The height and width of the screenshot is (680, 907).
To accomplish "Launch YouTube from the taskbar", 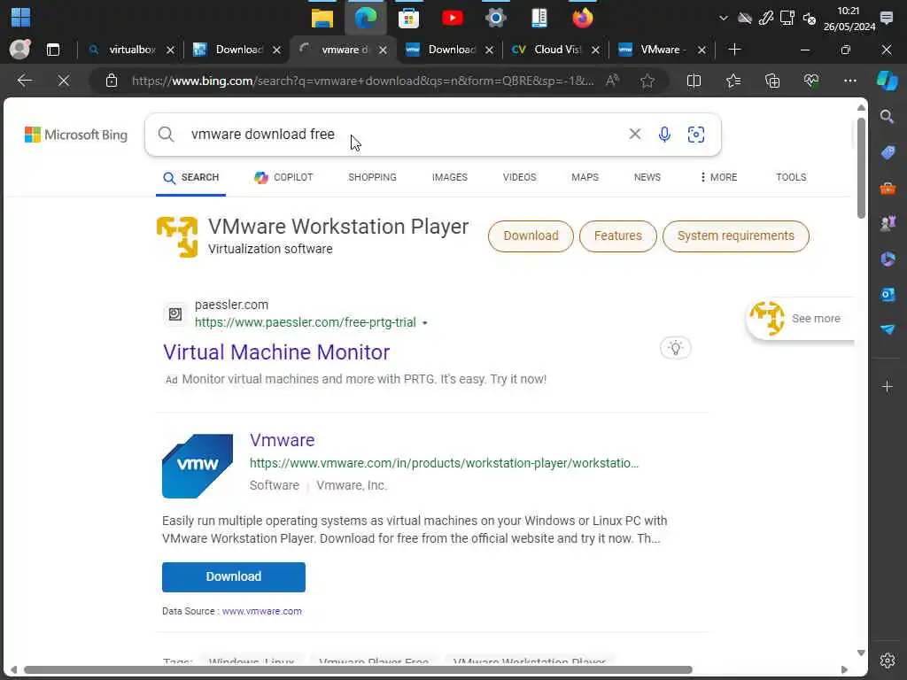I will click(x=452, y=18).
